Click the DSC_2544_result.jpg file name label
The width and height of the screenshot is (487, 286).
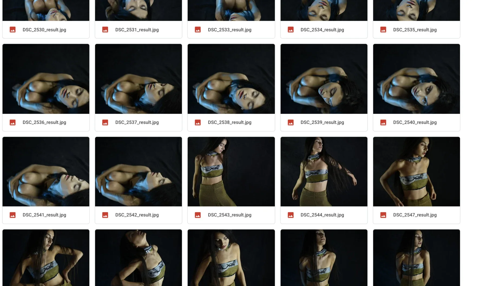(x=322, y=215)
